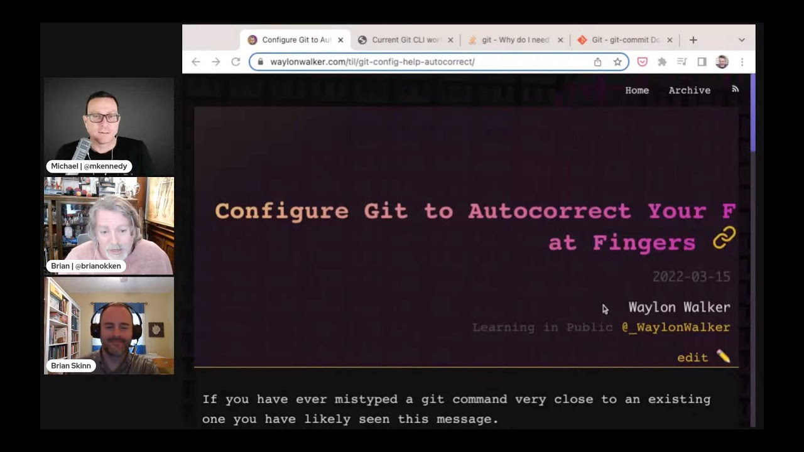This screenshot has width=804, height=452.
Task: Click paragraph 'If you have ever mistyped'
Action: [457, 409]
